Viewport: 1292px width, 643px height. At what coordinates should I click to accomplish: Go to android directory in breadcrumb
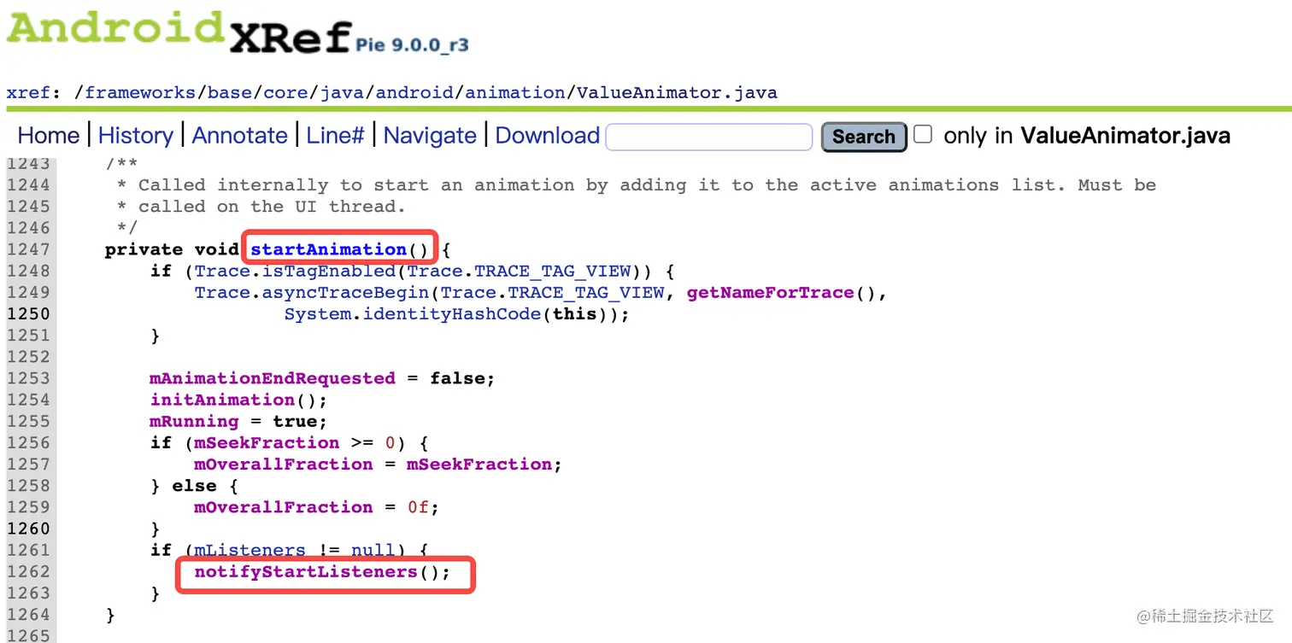(414, 92)
